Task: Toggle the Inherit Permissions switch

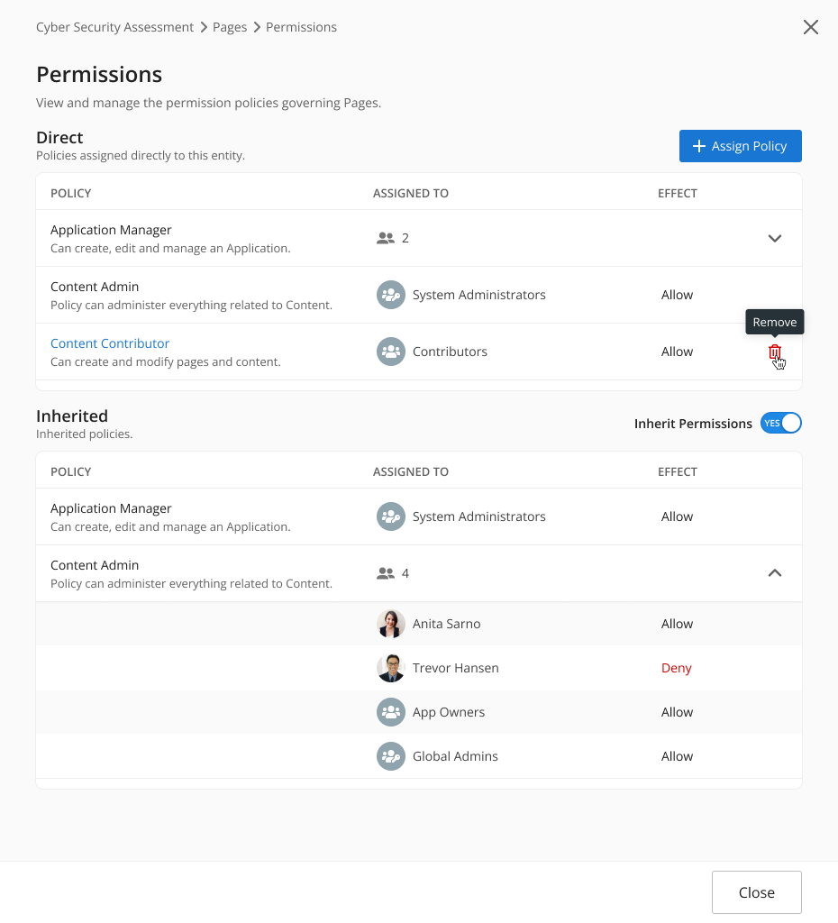Action: (x=781, y=424)
